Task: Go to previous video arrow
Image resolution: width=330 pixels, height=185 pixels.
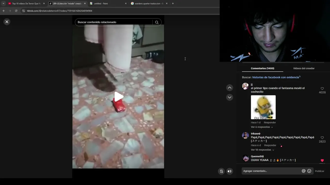Action: point(229,88)
